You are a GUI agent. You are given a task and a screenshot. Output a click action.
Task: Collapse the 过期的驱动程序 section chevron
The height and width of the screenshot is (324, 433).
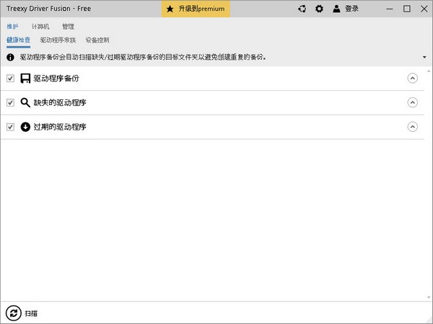coord(412,127)
